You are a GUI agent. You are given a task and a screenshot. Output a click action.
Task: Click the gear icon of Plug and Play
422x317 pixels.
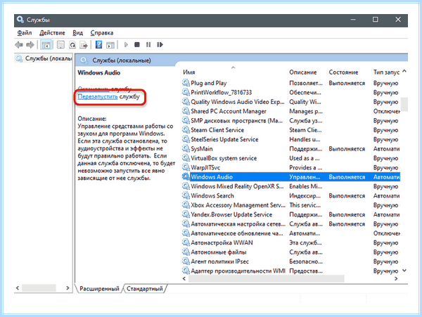pos(186,83)
